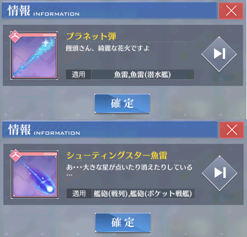Click the シューティングスター魚雷 title text
Image resolution: width=247 pixels, height=237 pixels.
(117, 156)
